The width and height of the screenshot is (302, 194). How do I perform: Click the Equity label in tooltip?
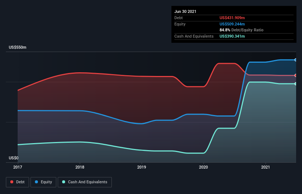pyautogui.click(x=180, y=24)
